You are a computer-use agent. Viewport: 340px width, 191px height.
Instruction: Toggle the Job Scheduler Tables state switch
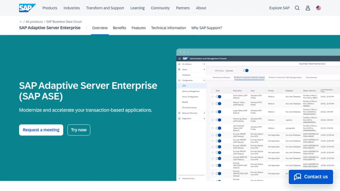218,128
